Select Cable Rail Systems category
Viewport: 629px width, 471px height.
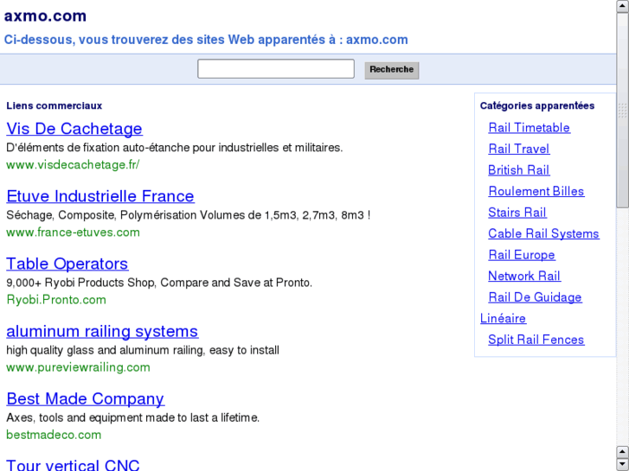(543, 233)
